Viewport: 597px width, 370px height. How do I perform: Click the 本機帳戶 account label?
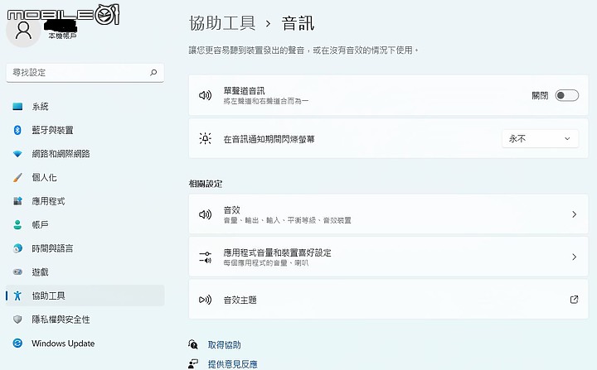click(x=62, y=36)
